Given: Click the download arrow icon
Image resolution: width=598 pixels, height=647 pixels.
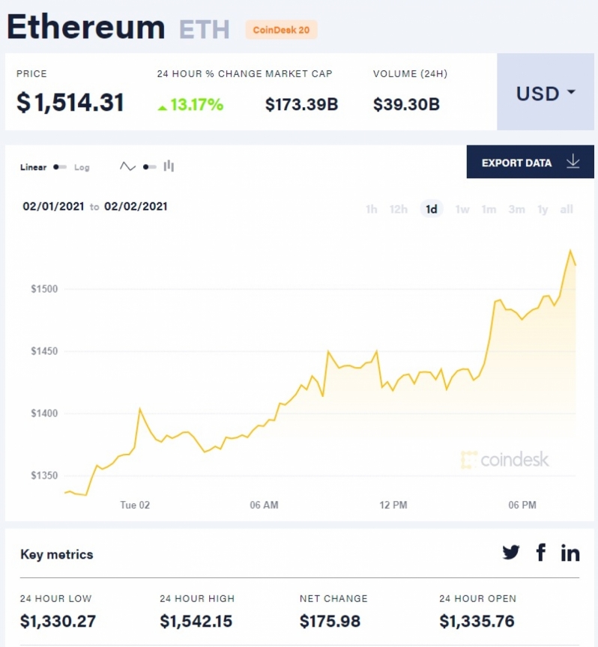Looking at the screenshot, I should (573, 162).
